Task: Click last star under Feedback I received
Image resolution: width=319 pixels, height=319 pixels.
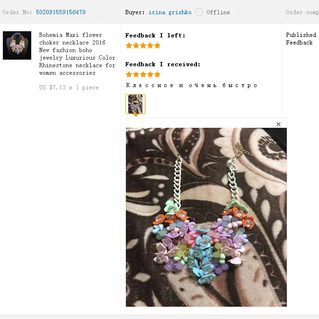Action: pos(157,74)
